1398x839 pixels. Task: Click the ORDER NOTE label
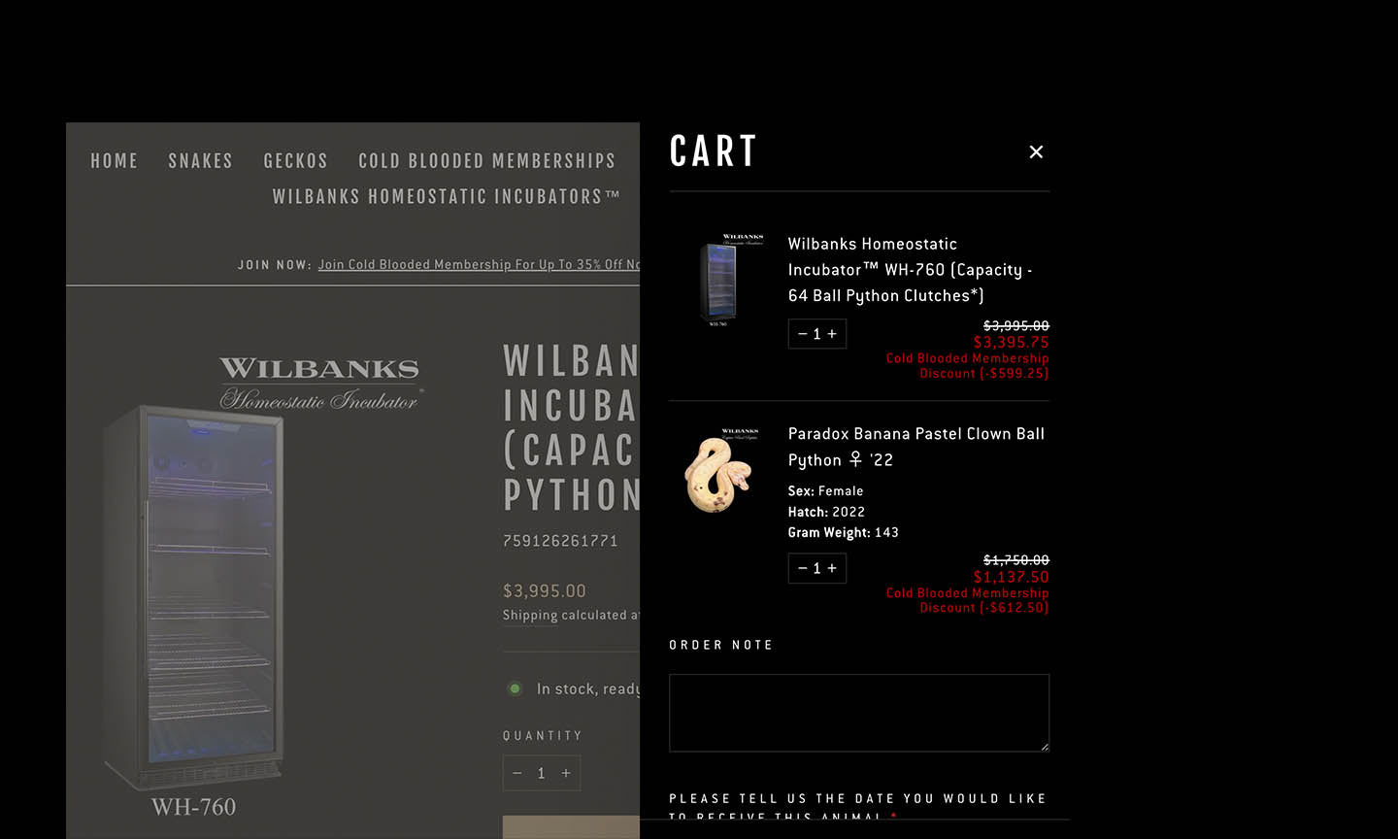[x=721, y=645]
